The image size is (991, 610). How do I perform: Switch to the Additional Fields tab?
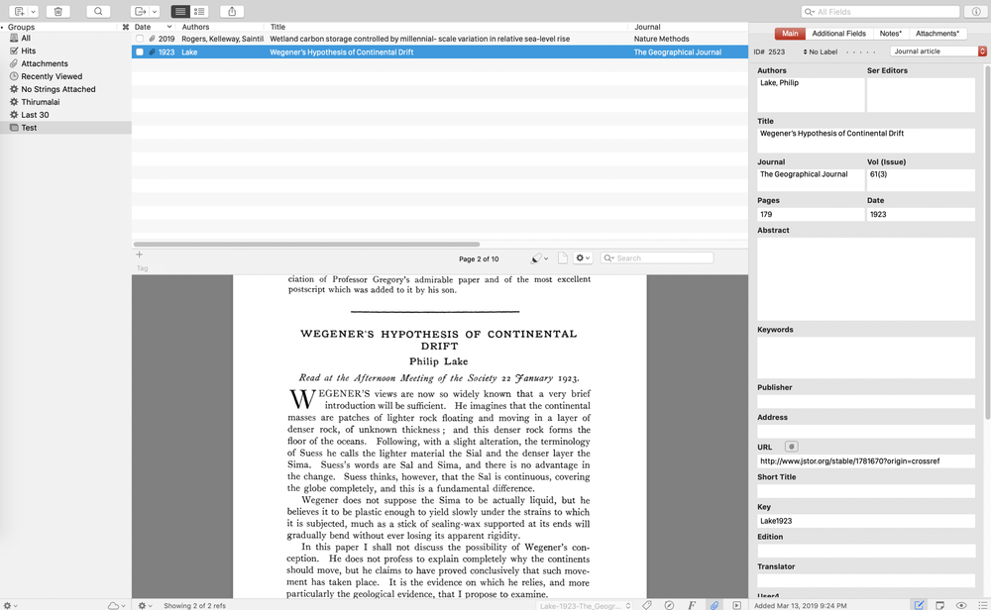[838, 34]
